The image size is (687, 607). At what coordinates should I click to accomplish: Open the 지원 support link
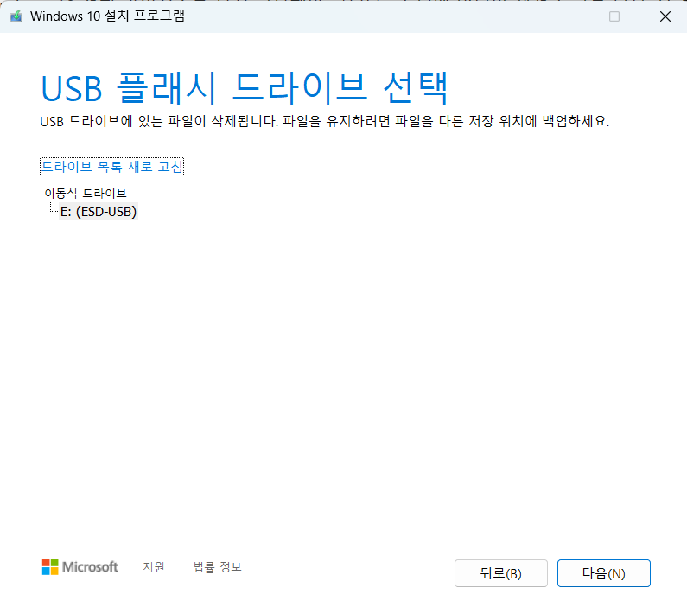tap(154, 566)
